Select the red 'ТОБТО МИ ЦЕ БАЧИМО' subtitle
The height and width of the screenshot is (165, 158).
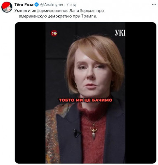click(x=85, y=100)
